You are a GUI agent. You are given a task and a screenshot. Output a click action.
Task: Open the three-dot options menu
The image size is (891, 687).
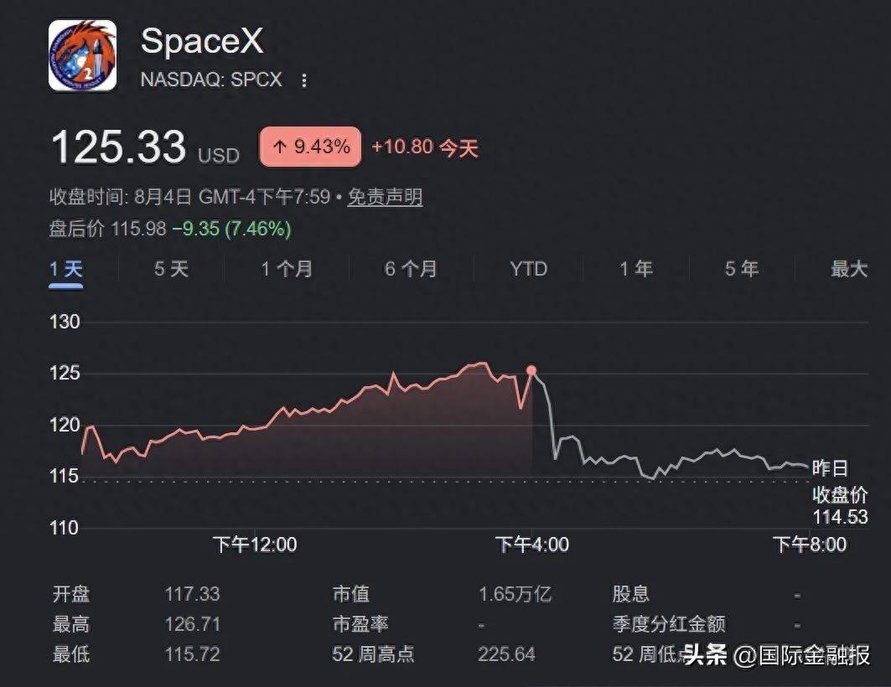(x=304, y=80)
